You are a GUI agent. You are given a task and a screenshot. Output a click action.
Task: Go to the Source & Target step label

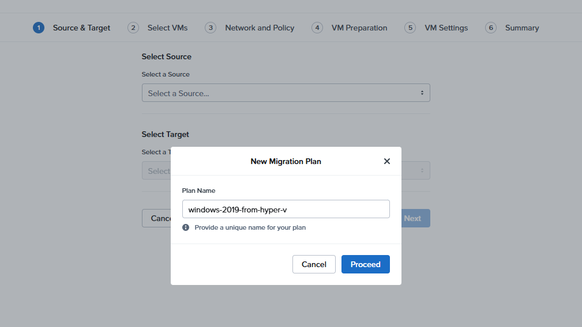tap(81, 28)
